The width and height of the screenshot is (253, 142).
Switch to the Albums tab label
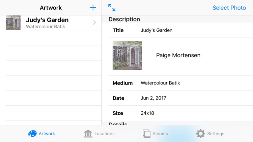pyautogui.click(x=160, y=134)
